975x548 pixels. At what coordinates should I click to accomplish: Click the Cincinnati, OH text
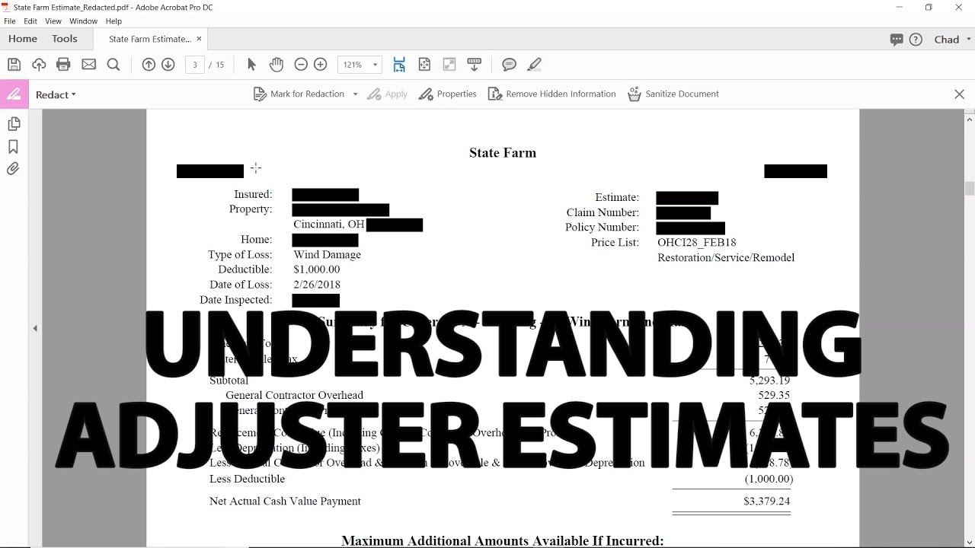pyautogui.click(x=329, y=225)
